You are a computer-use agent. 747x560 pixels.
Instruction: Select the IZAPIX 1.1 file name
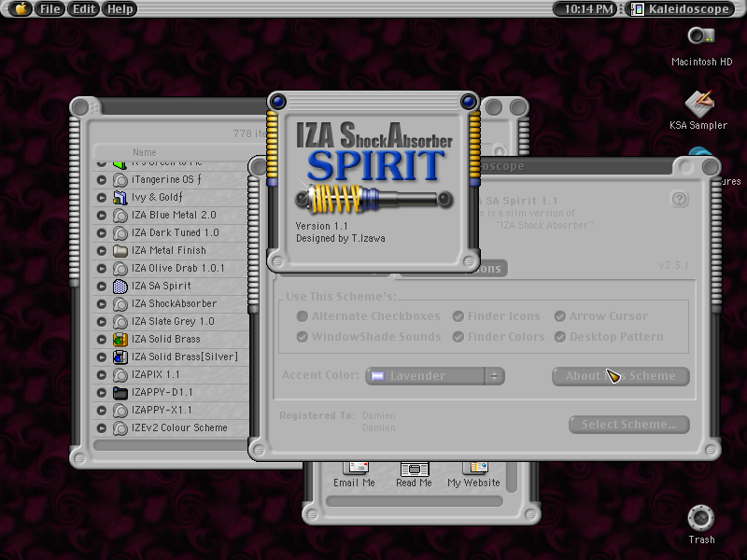click(156, 375)
